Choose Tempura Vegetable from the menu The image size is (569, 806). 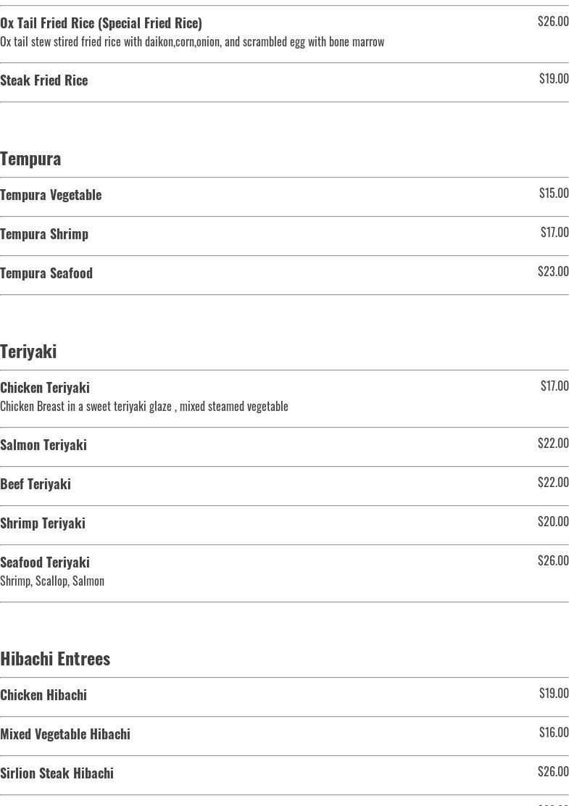51,195
